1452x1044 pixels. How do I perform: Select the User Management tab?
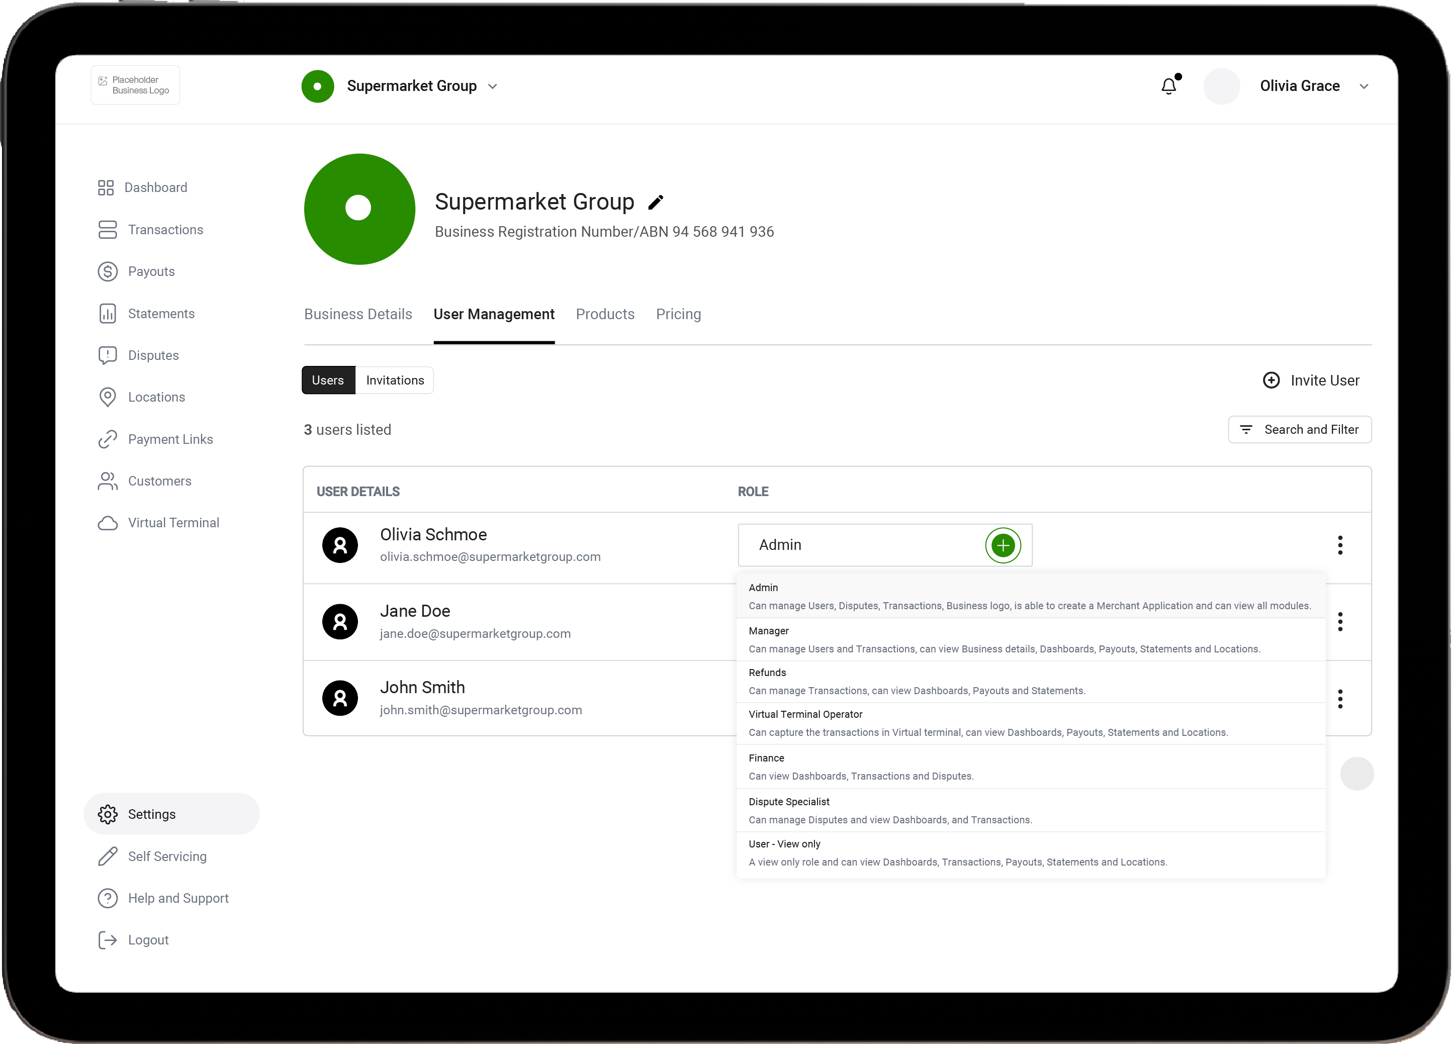click(x=494, y=314)
